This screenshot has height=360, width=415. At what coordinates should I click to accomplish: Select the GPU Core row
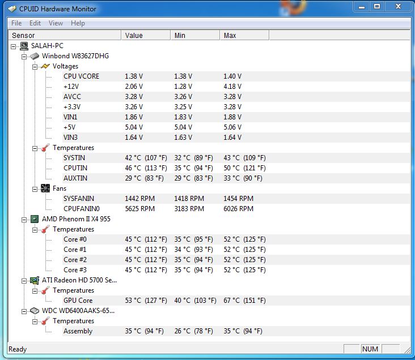click(236, 301)
